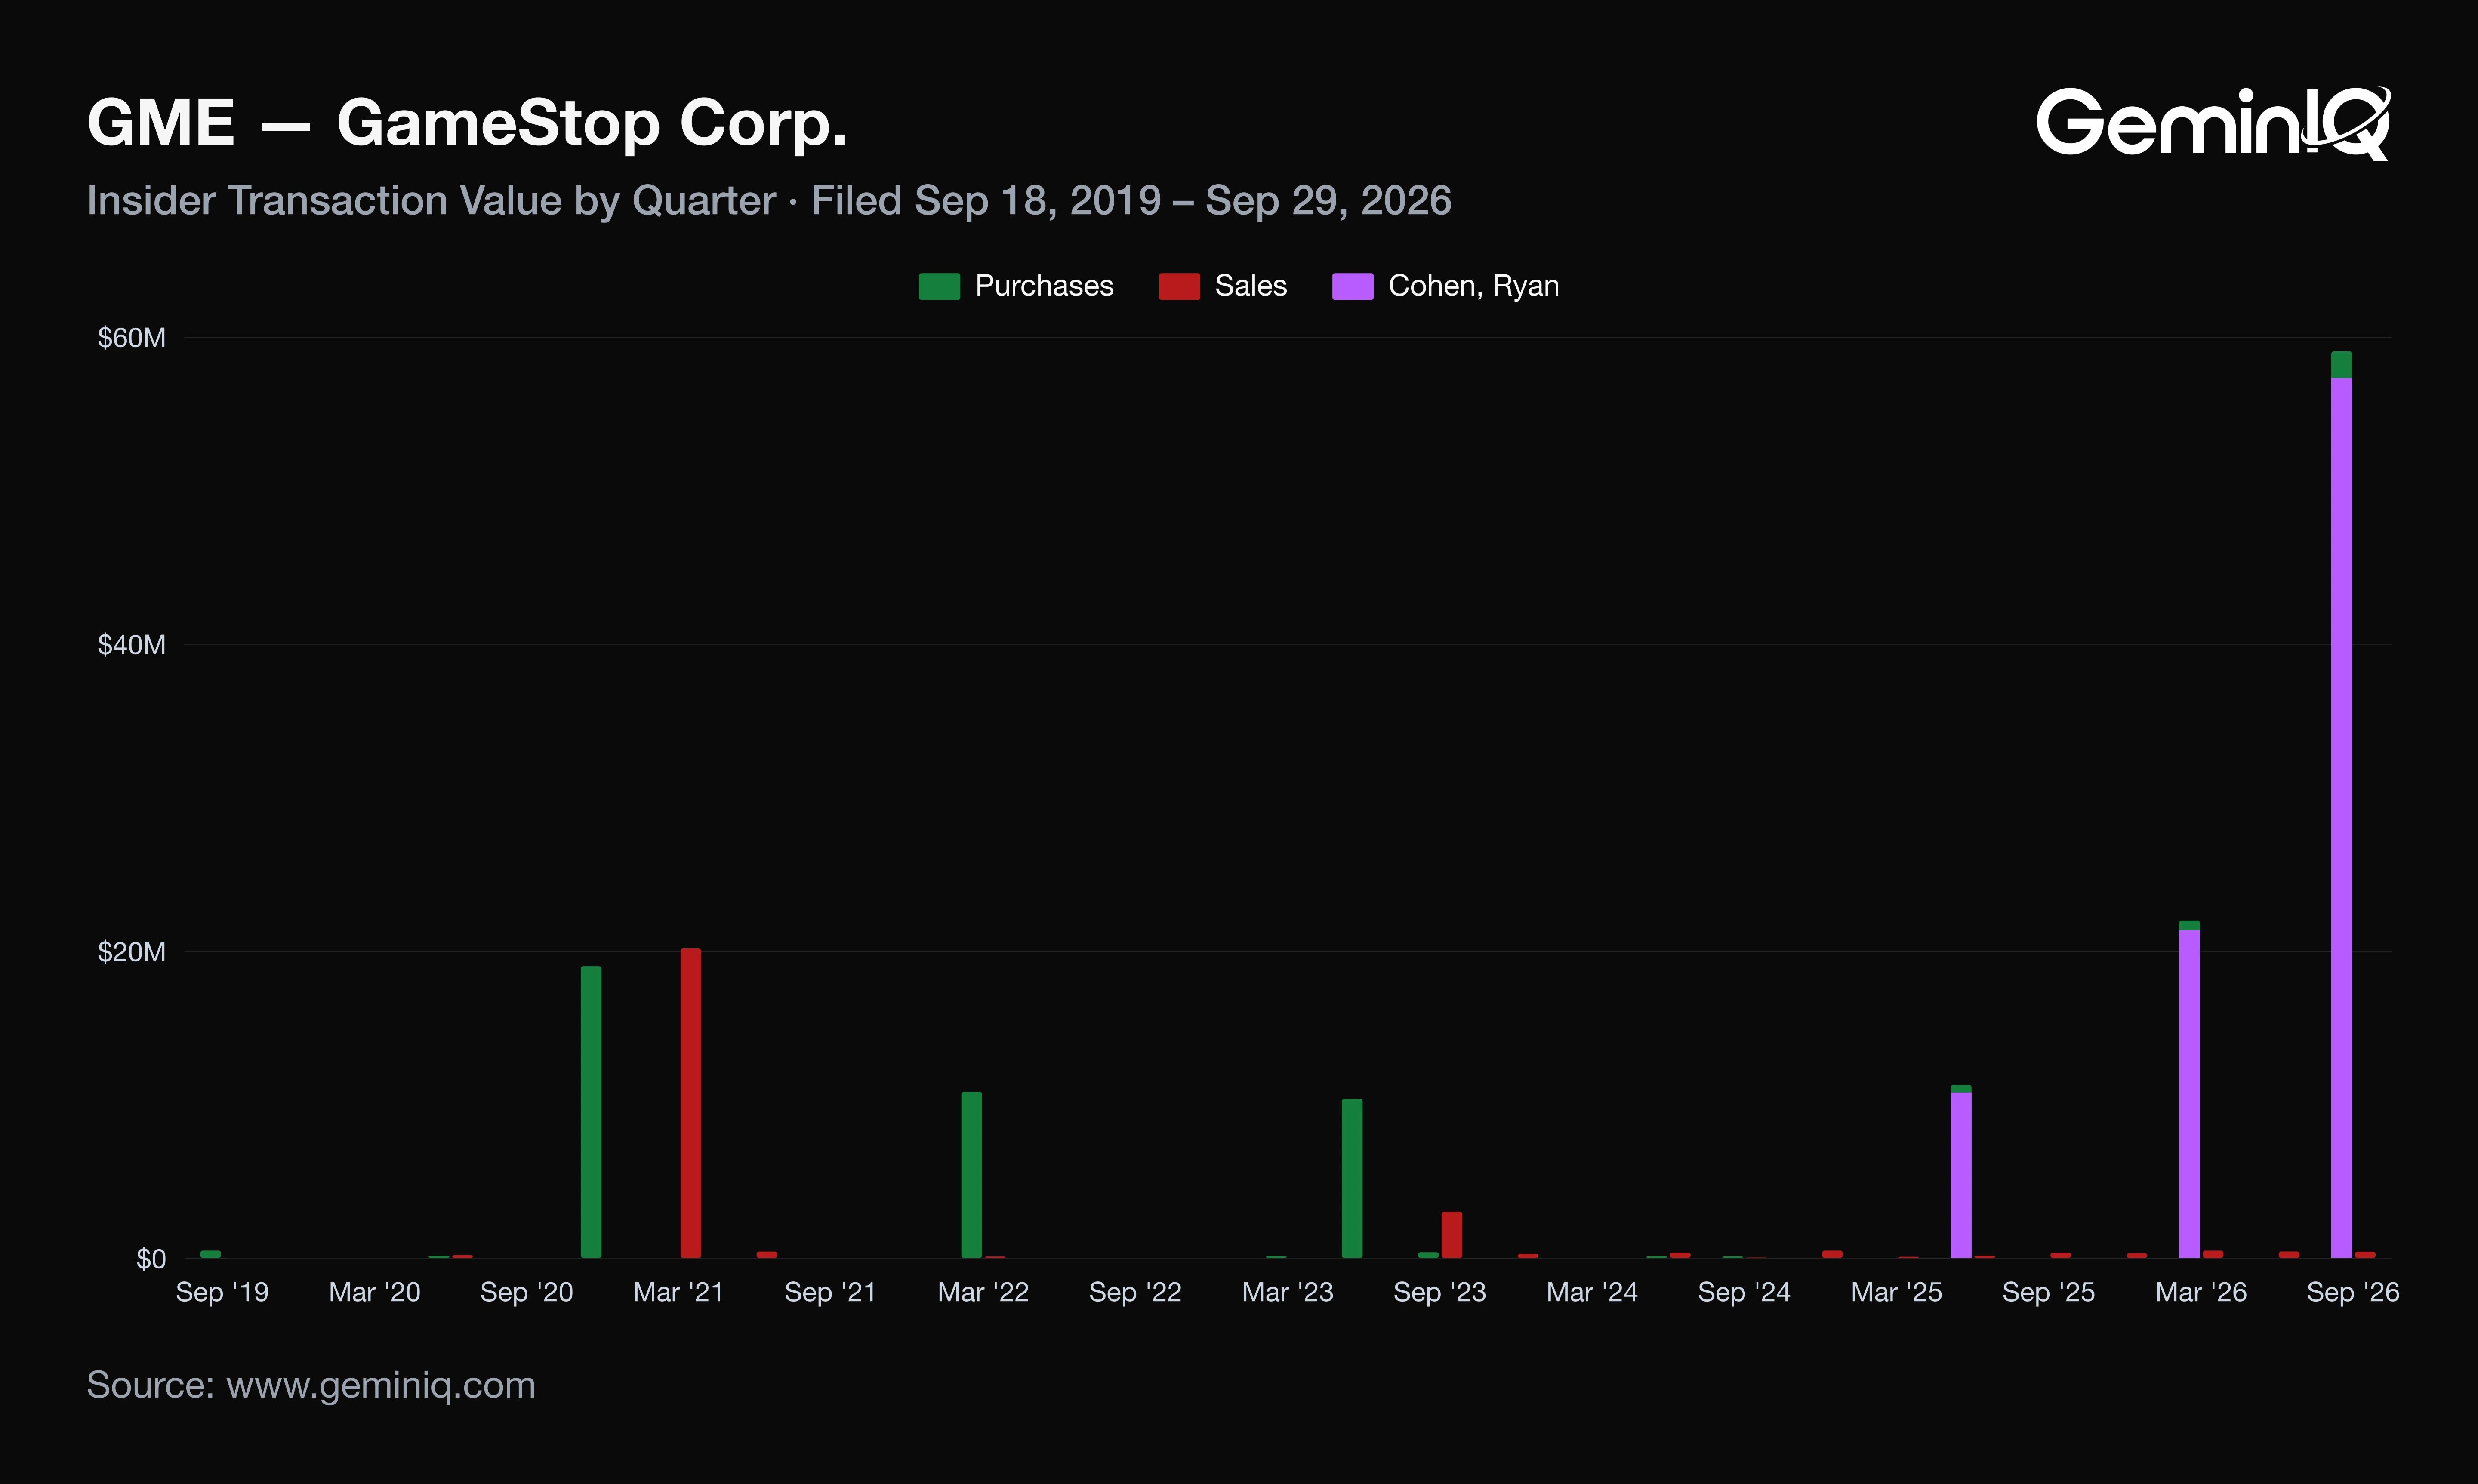
Task: Click the small green bar at Sep '19
Action: [211, 1254]
